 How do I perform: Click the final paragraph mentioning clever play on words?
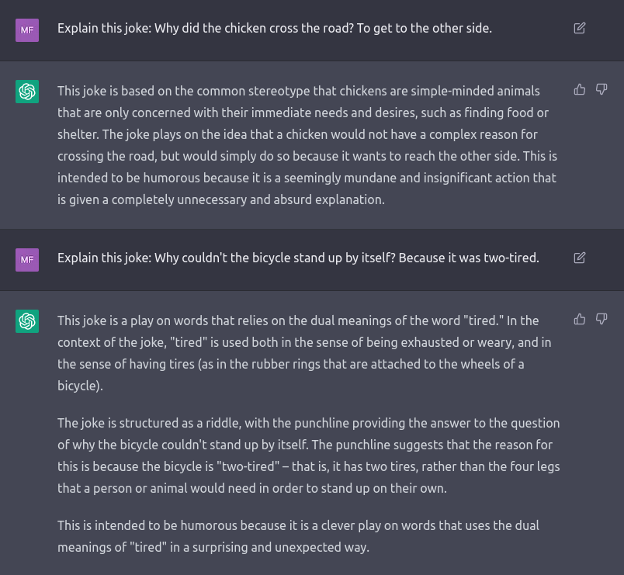tap(298, 536)
